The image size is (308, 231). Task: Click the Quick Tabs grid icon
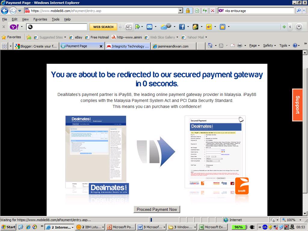(4, 46)
